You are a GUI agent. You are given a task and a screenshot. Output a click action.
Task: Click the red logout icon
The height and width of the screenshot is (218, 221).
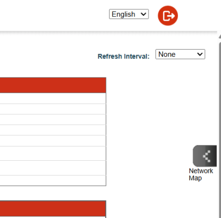[168, 16]
